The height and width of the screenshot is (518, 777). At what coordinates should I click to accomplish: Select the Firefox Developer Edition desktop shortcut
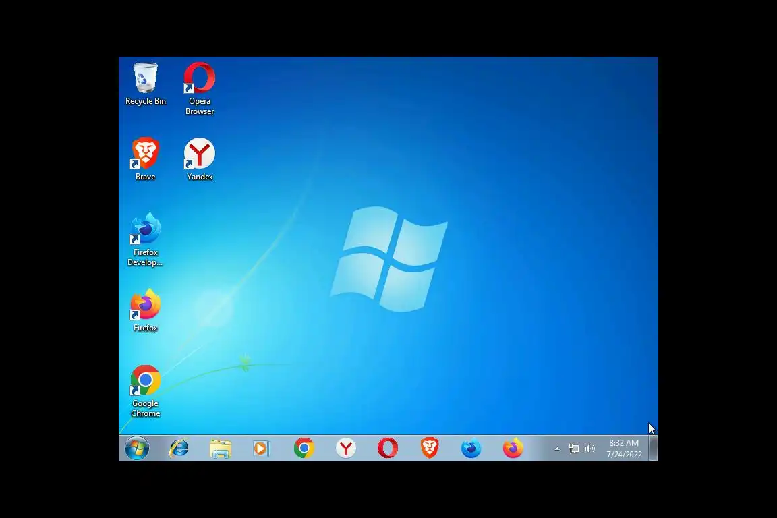point(145,240)
